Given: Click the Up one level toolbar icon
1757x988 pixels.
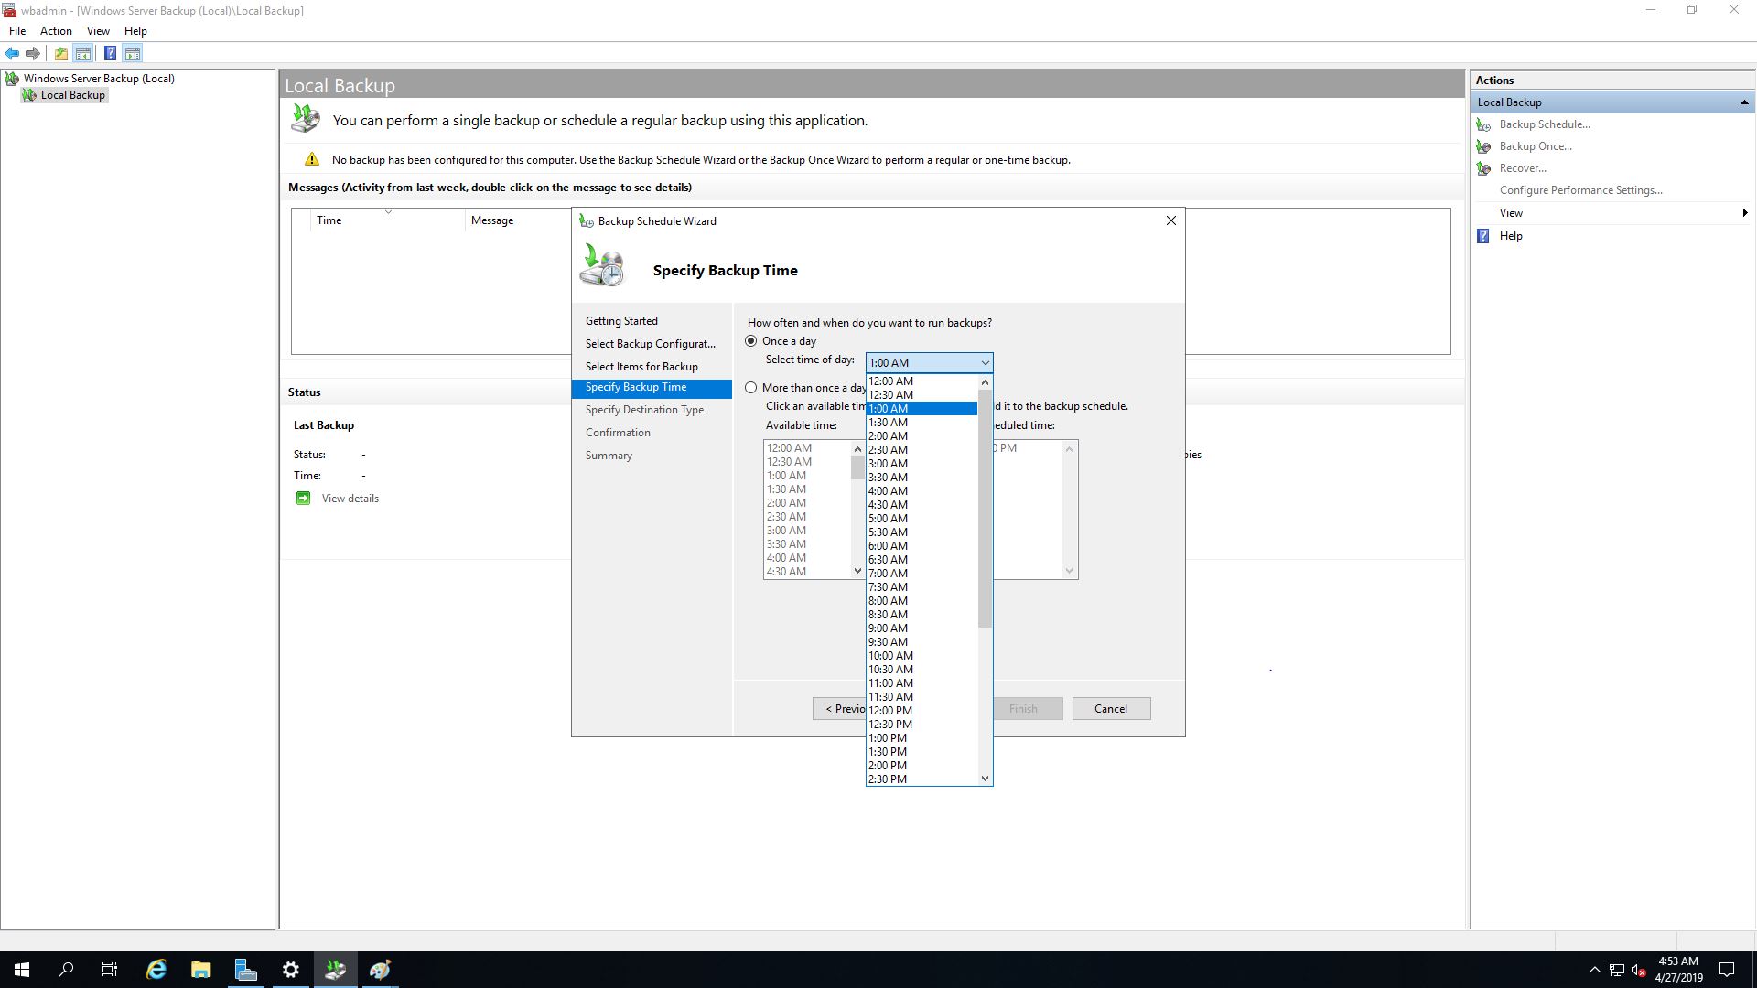Looking at the screenshot, I should [60, 53].
